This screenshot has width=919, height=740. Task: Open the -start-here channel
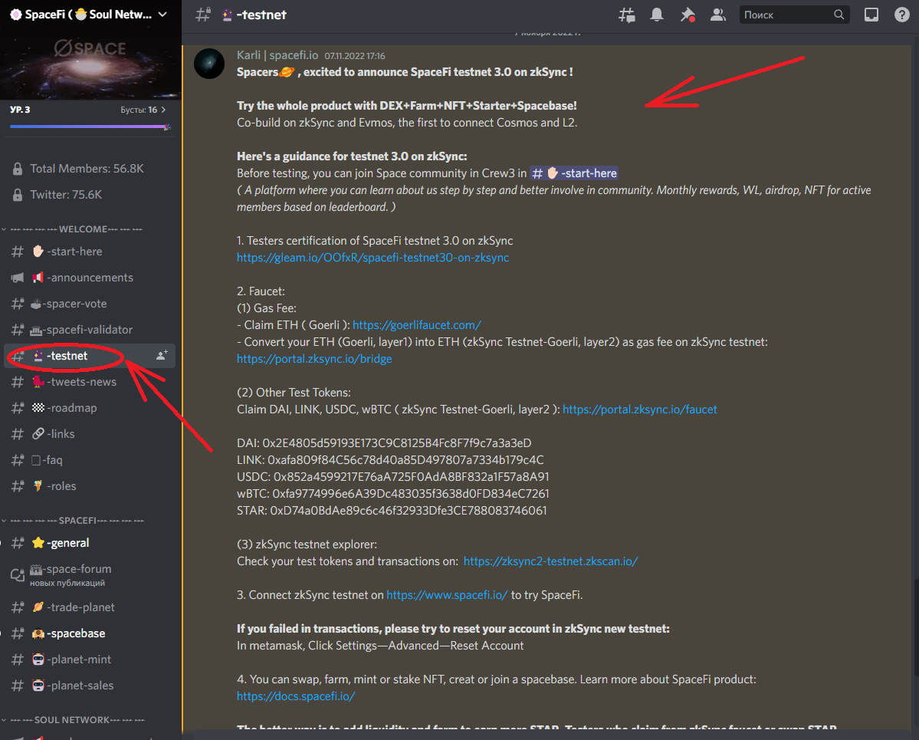tap(90, 252)
